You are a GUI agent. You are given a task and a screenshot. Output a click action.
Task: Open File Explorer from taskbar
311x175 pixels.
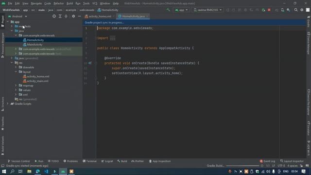(x=29, y=171)
